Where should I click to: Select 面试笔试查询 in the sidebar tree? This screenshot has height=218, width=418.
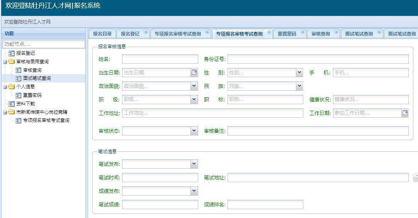(37, 78)
